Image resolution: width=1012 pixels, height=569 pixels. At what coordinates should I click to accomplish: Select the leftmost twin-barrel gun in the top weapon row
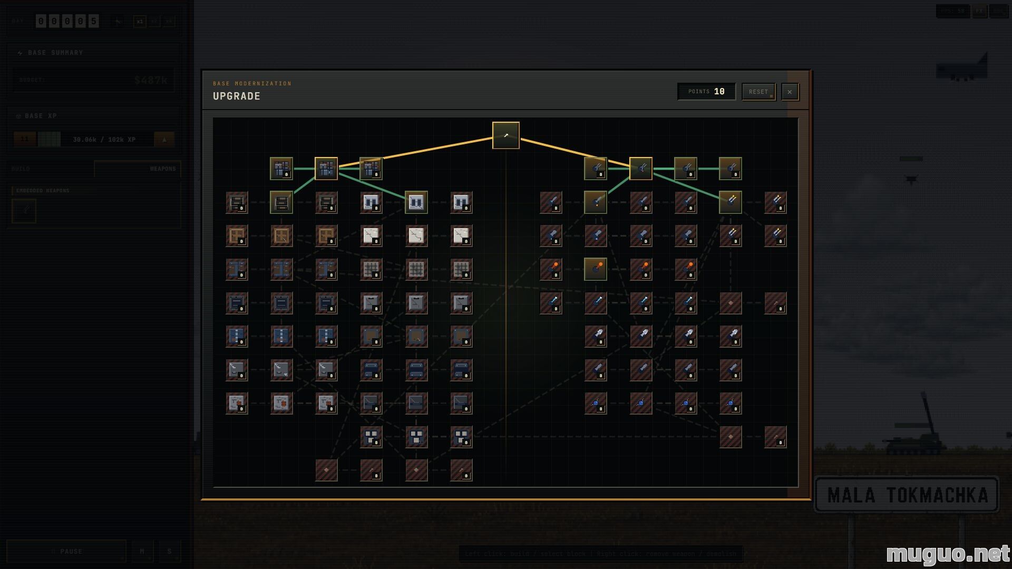(x=596, y=169)
